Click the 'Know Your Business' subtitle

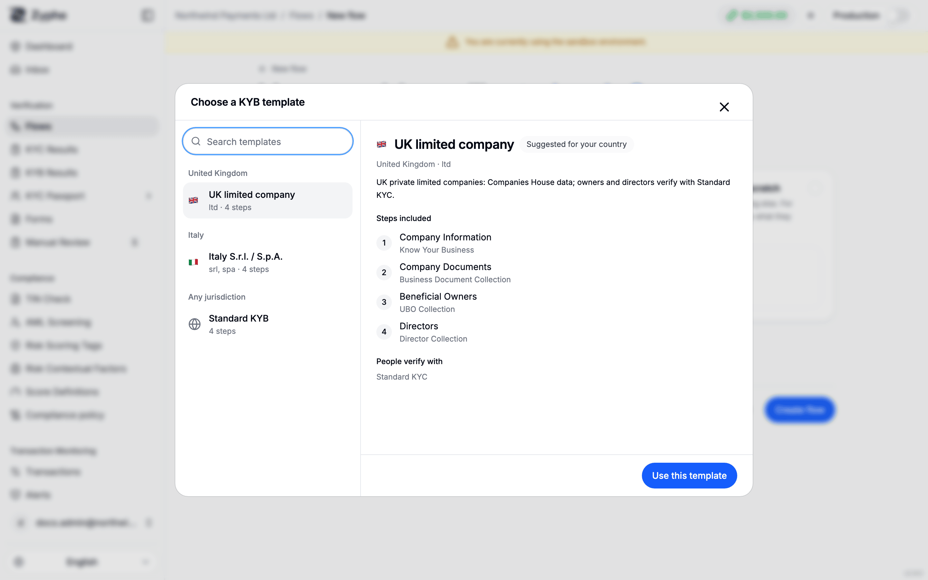tap(436, 250)
